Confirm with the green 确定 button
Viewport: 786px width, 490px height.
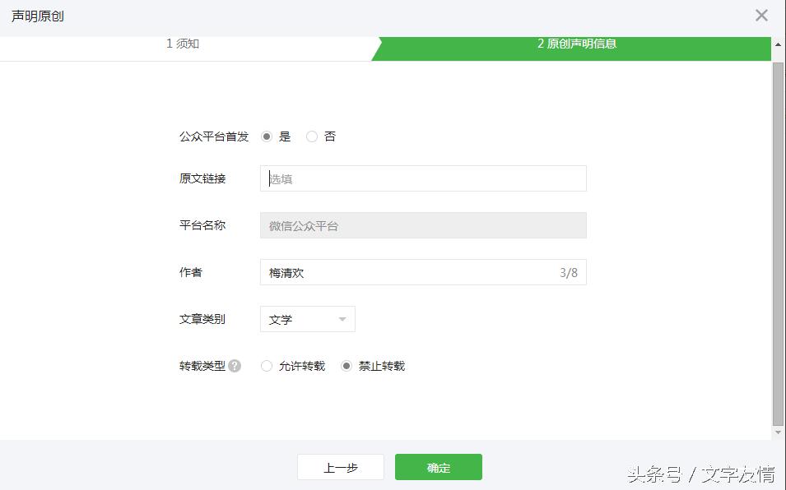click(439, 466)
